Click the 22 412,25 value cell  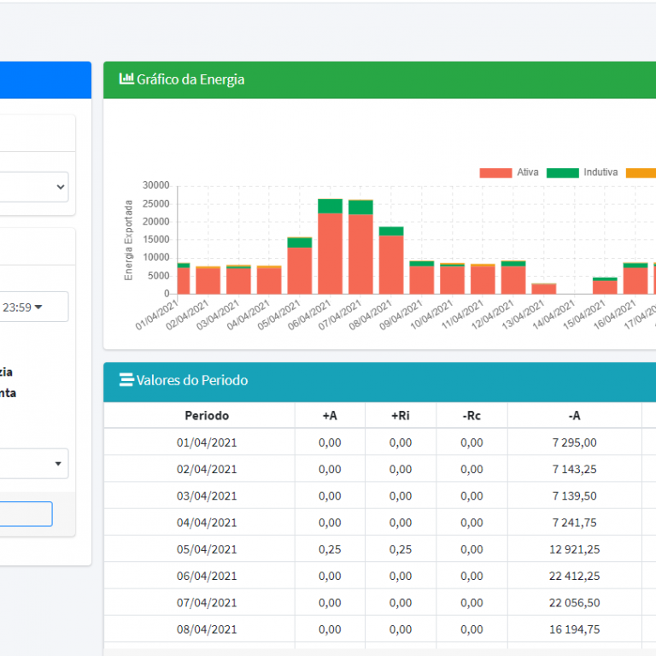tap(574, 576)
